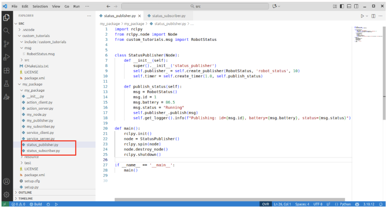Screen dimensions: 386x207
Task: Expand the OUTLINE section
Action: click(x=25, y=192)
